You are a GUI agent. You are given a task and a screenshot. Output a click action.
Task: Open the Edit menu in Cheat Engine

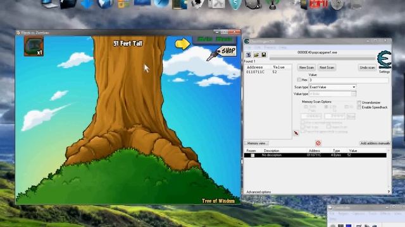pos(258,48)
